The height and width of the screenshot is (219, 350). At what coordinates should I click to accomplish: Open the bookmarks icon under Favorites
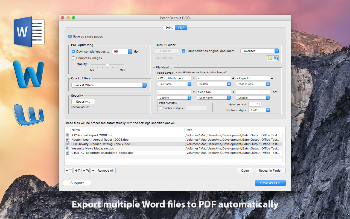coord(276,58)
